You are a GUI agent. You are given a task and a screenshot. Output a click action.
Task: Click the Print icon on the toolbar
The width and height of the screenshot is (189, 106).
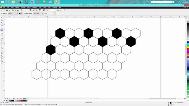tap(10, 10)
